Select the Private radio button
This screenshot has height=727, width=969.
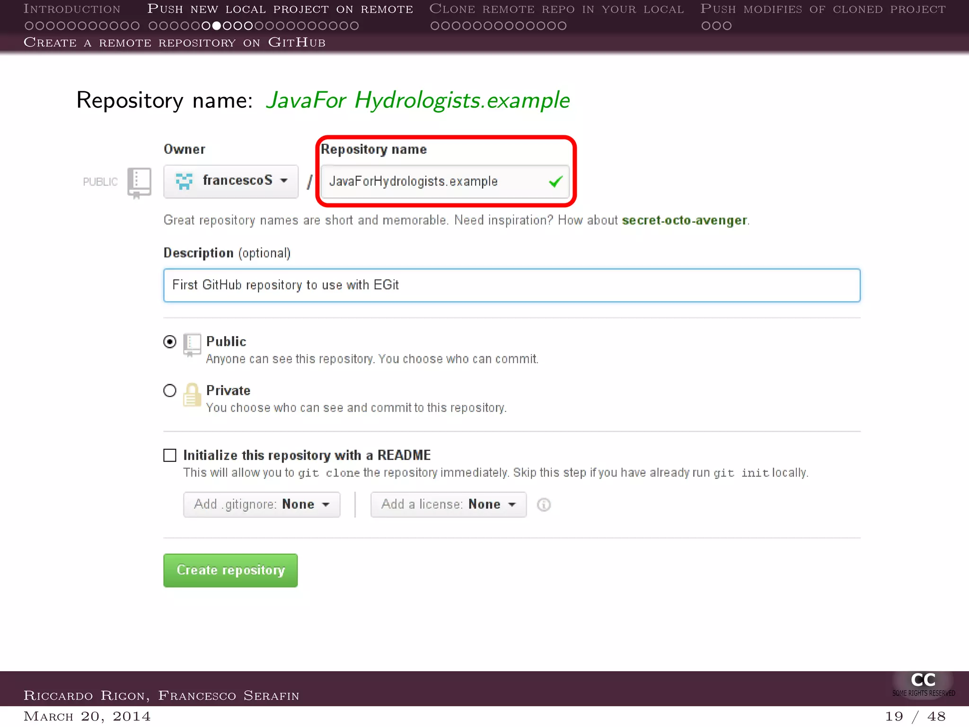point(170,390)
